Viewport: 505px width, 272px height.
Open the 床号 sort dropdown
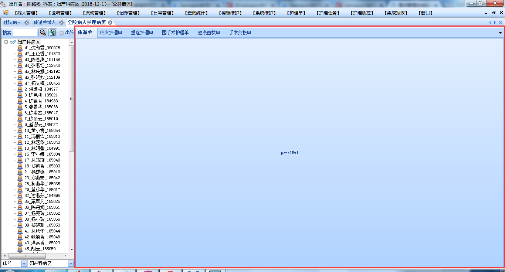click(x=24, y=264)
